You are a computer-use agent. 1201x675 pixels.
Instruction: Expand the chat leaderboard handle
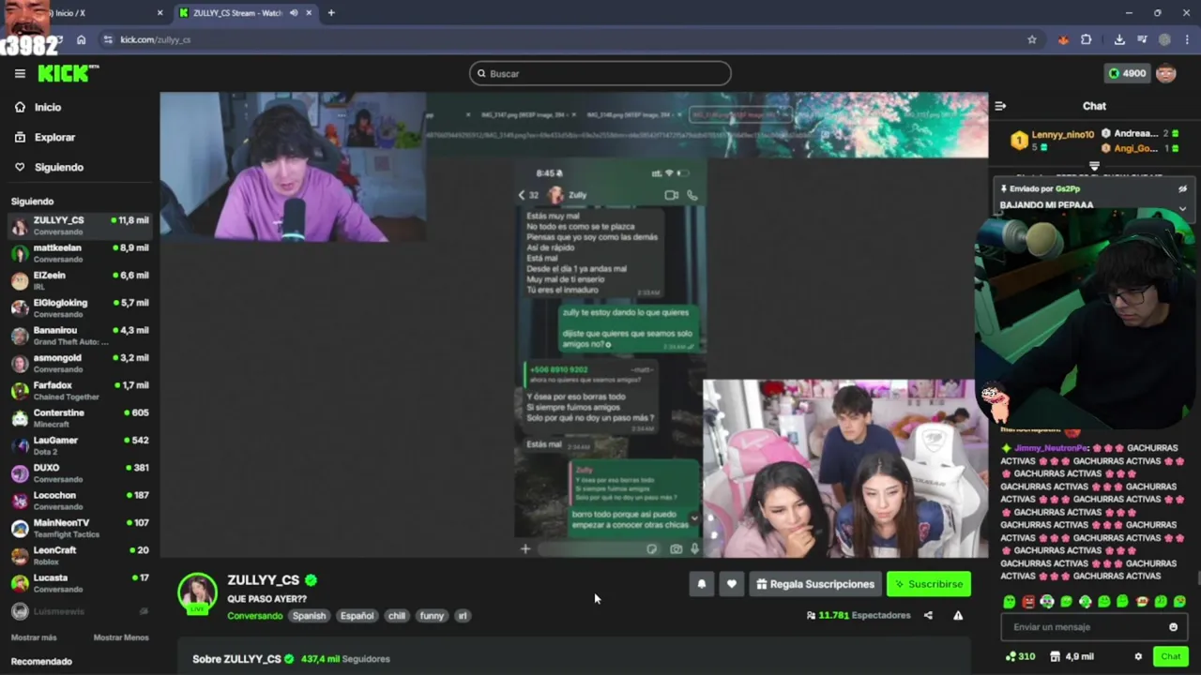point(1094,166)
